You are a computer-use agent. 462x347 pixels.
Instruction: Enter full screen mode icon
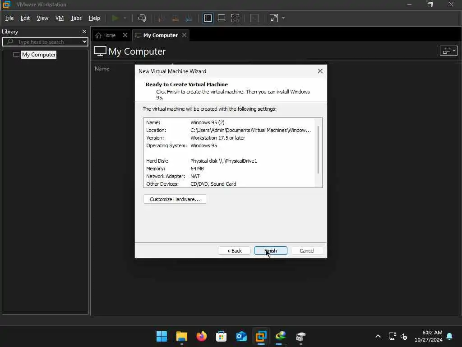235,18
